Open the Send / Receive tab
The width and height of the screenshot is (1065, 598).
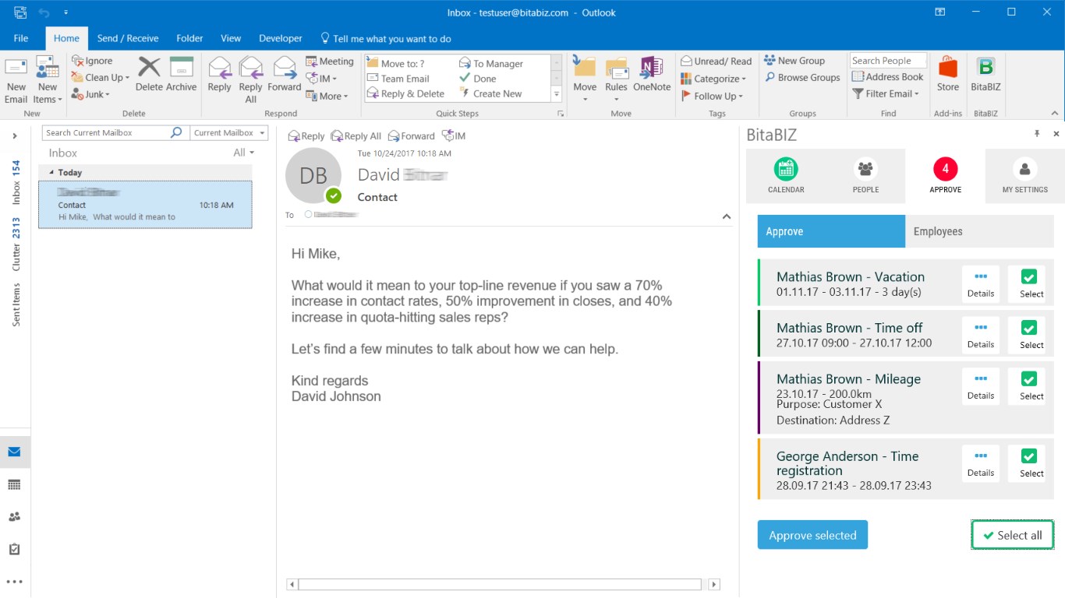(x=128, y=38)
